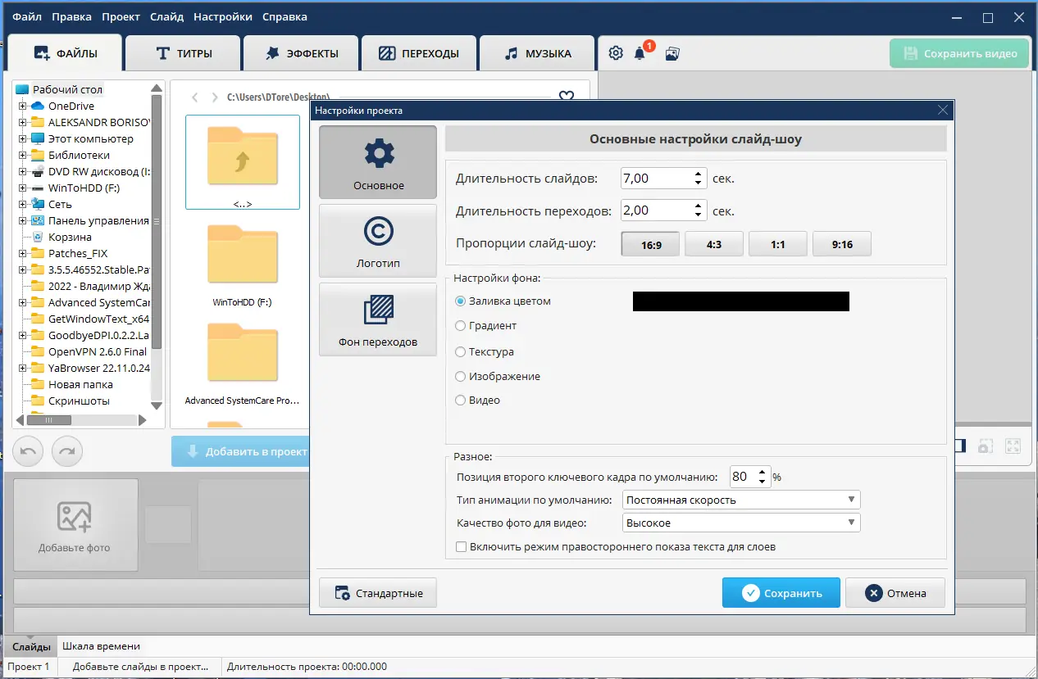This screenshot has width=1038, height=679.
Task: Open the Настройки menu
Action: click(223, 16)
